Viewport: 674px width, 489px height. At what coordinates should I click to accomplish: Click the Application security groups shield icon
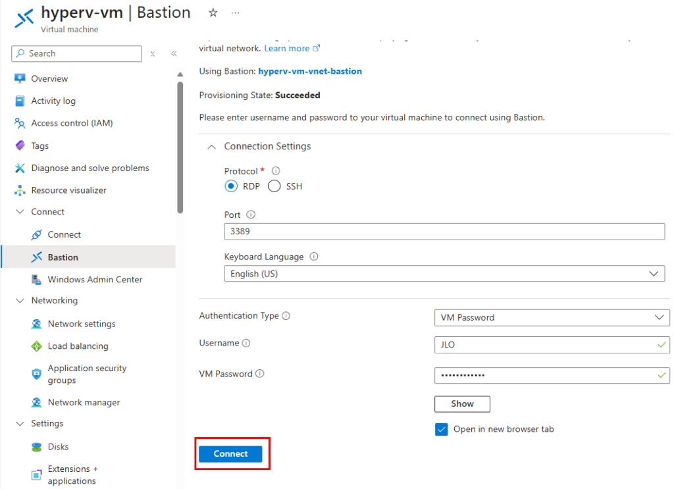pos(37,374)
